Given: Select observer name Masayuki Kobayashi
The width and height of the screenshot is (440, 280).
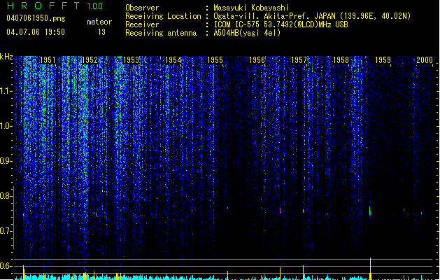Looking at the screenshot, I should (251, 8).
